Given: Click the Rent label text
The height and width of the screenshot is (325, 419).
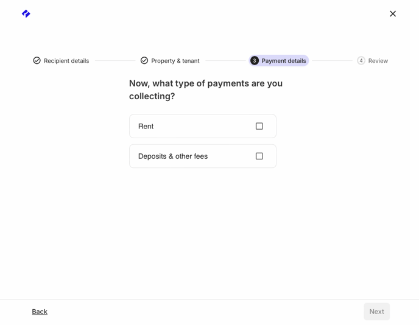Looking at the screenshot, I should (146, 127).
